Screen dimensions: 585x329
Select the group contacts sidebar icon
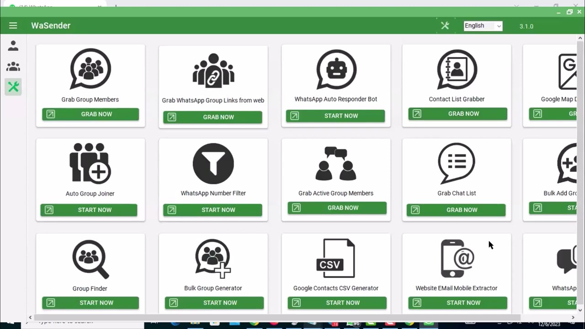click(13, 67)
